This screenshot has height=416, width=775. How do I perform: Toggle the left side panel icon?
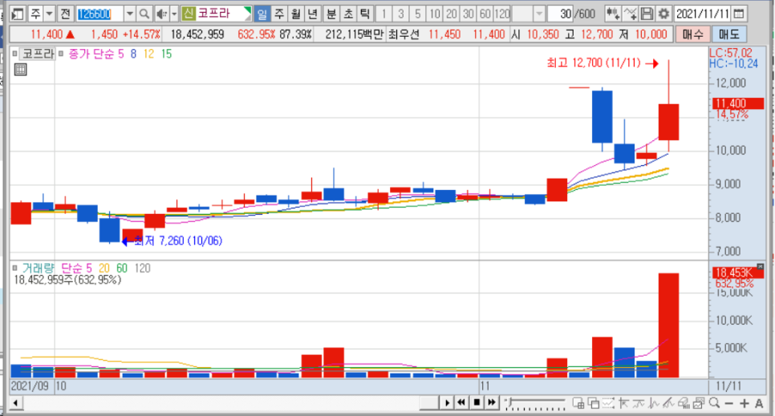click(18, 14)
